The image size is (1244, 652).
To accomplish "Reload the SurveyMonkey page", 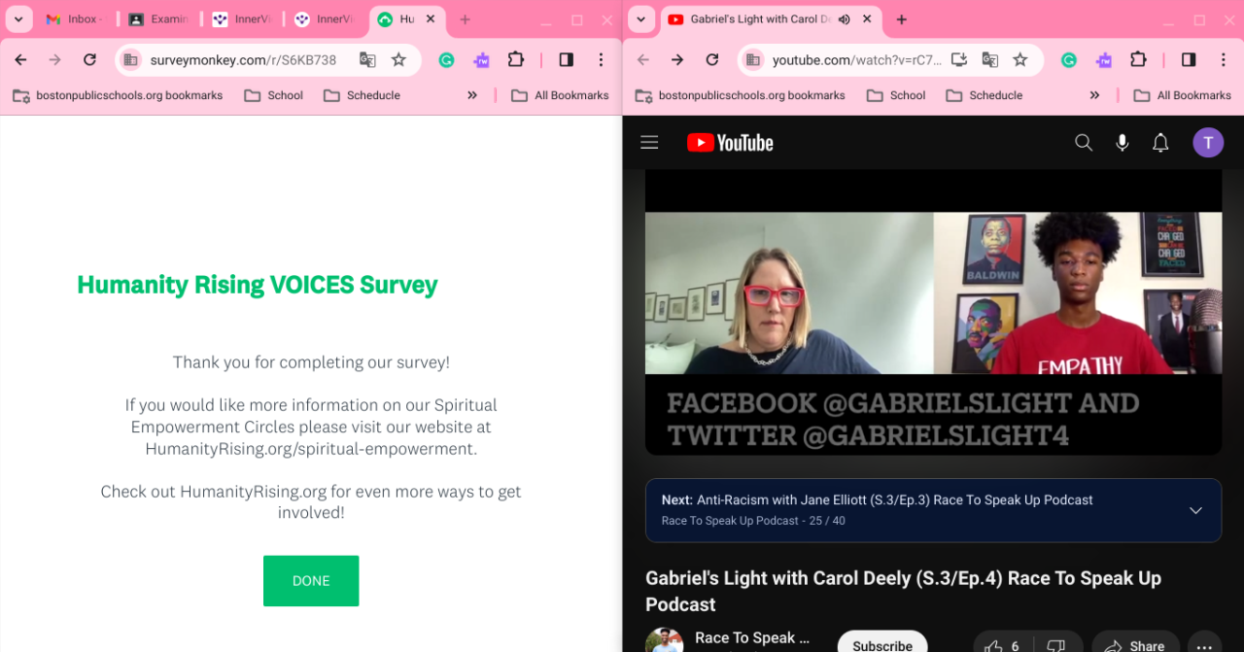I will coord(89,60).
